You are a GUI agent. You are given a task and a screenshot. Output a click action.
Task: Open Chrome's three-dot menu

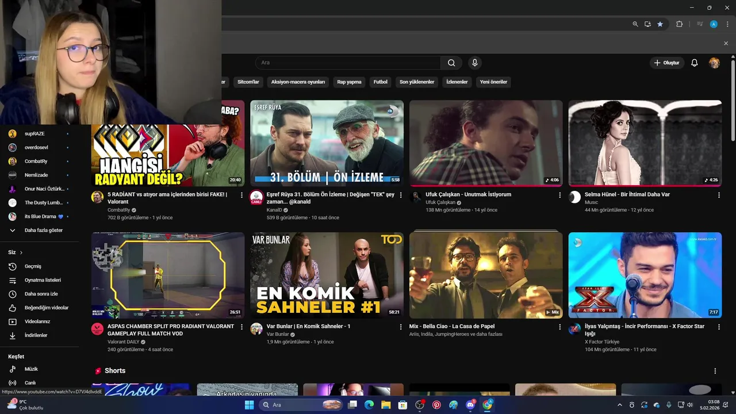(727, 24)
